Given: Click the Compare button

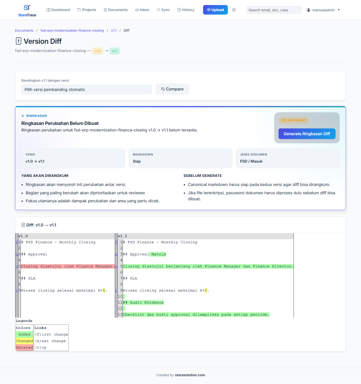Looking at the screenshot, I should coord(172,89).
